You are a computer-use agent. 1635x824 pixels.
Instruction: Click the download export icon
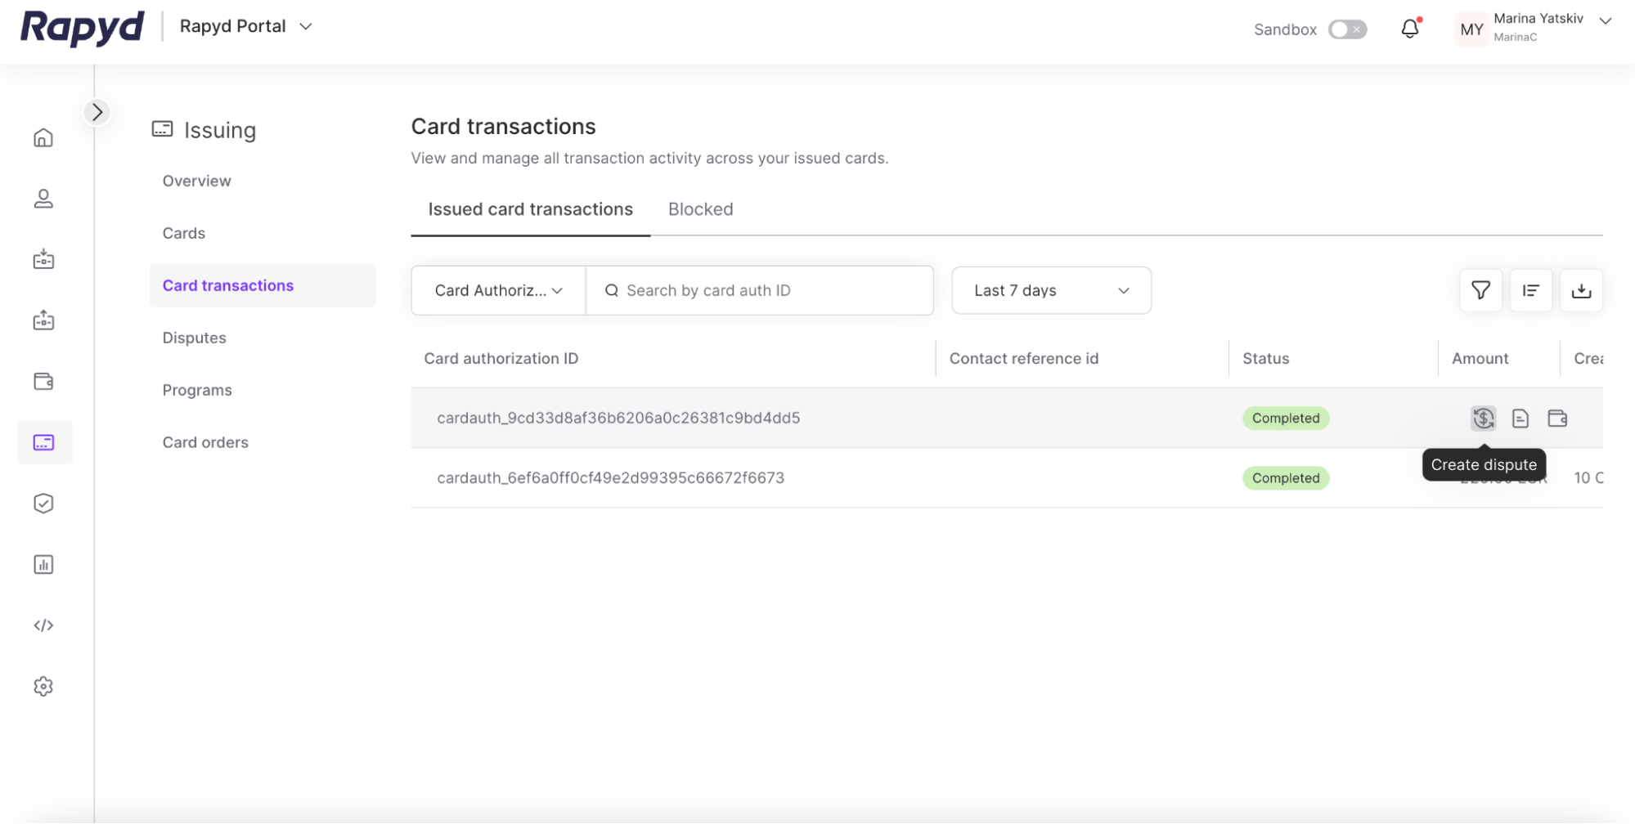1581,290
